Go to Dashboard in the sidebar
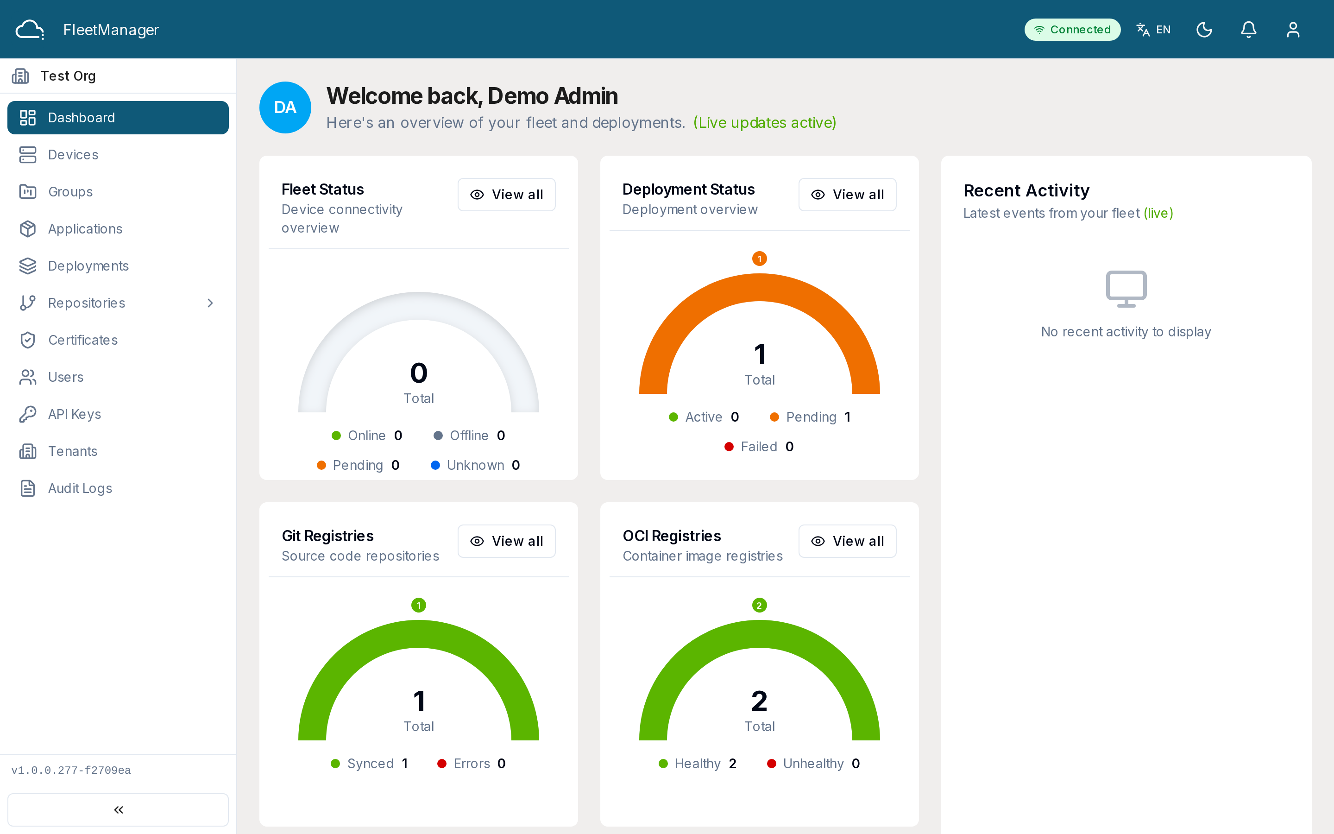1334x834 pixels. tap(118, 118)
